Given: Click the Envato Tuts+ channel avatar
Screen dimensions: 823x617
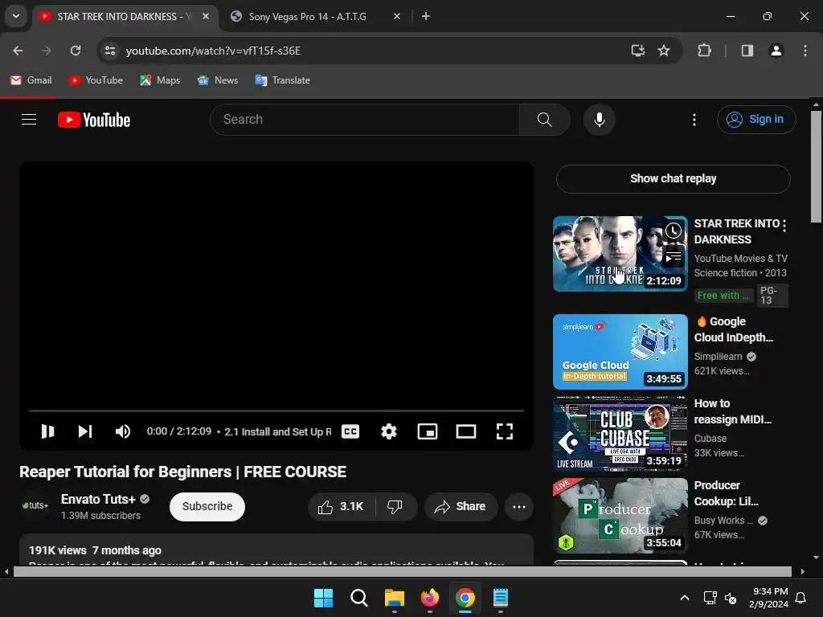Looking at the screenshot, I should coord(35,506).
